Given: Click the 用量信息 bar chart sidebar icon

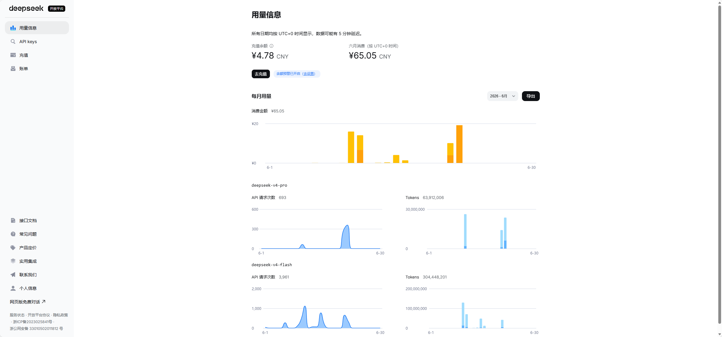Looking at the screenshot, I should tap(13, 28).
